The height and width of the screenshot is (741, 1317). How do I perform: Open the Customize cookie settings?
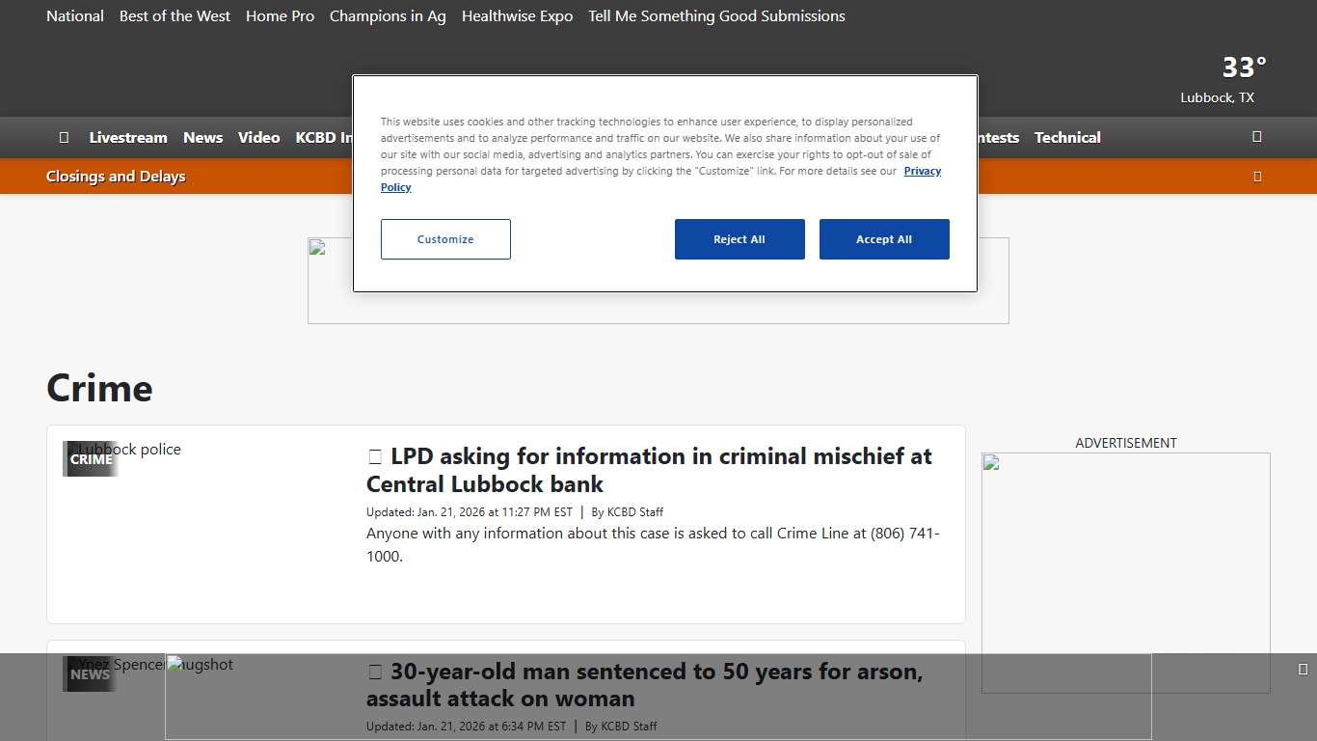445,239
